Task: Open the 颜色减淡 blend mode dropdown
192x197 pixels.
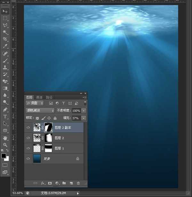Action: pos(40,110)
